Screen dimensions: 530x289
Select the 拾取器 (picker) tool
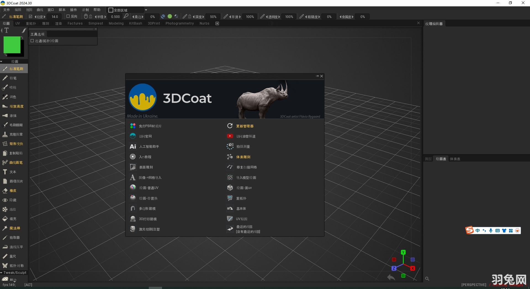(x=14, y=237)
